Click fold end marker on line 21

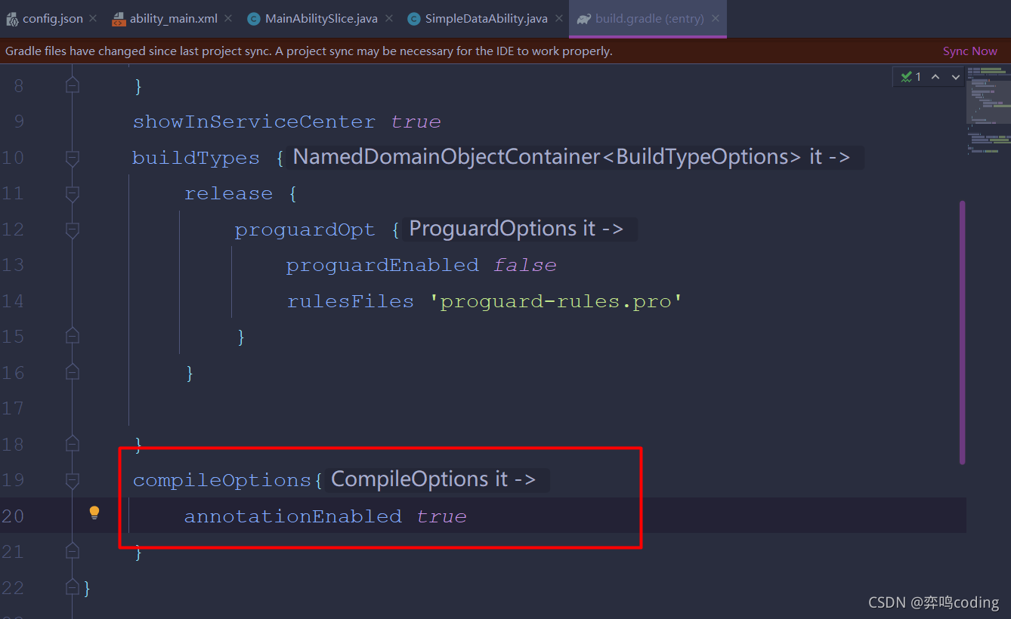pyautogui.click(x=73, y=552)
